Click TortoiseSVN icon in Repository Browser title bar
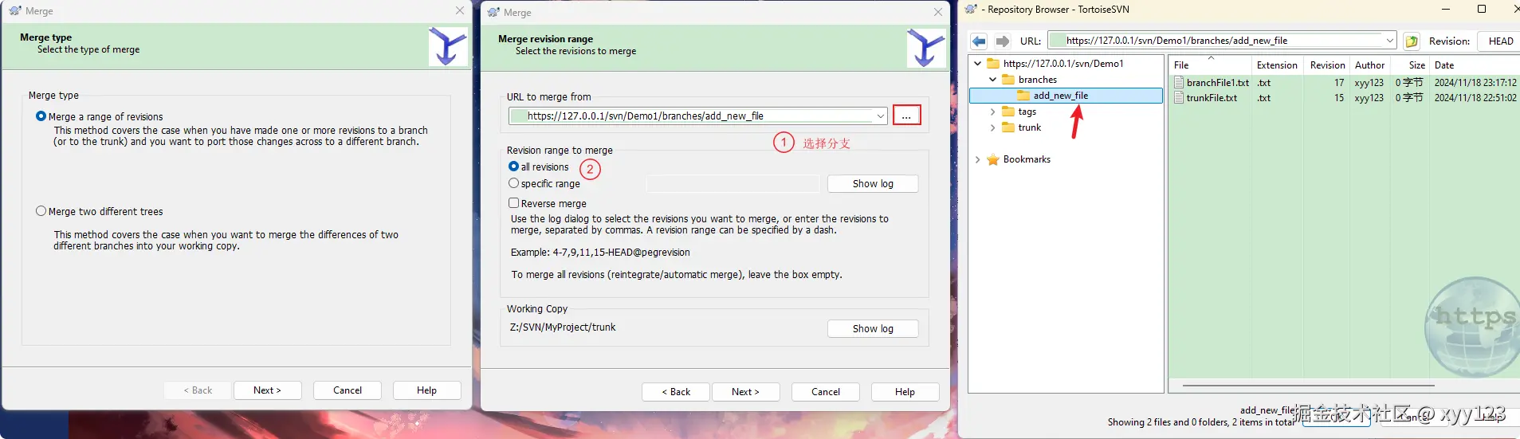Viewport: 1520px width, 439px height. [x=971, y=10]
